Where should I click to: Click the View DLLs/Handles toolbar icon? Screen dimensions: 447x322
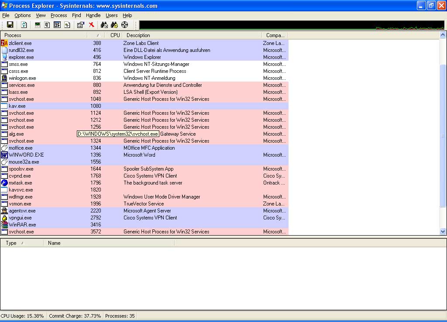(67, 25)
